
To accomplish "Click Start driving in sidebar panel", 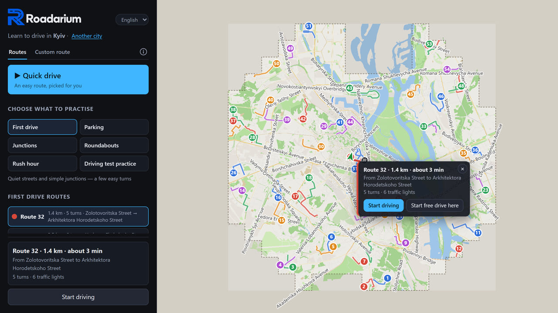I will coord(78,297).
